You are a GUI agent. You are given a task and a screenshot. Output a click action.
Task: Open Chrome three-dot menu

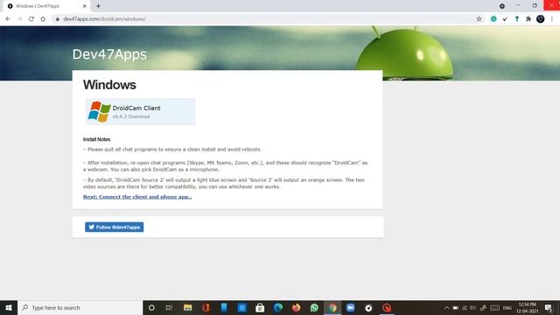552,19
